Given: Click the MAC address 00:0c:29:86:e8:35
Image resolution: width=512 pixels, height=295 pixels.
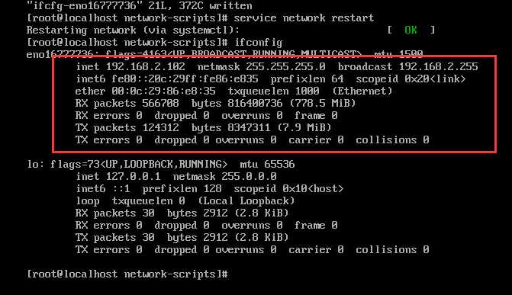Looking at the screenshot, I should (163, 91).
